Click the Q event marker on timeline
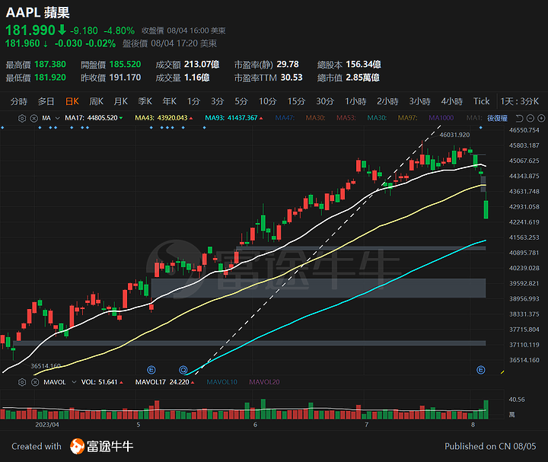548x462 pixels. pyautogui.click(x=183, y=370)
